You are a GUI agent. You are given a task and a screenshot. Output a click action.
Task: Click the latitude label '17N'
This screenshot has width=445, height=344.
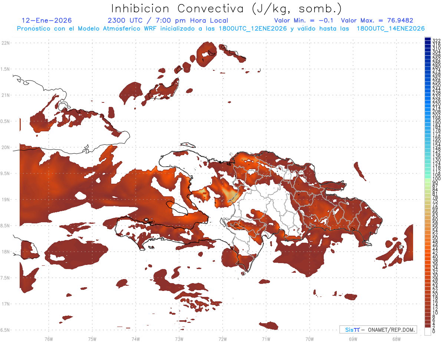[6, 304]
